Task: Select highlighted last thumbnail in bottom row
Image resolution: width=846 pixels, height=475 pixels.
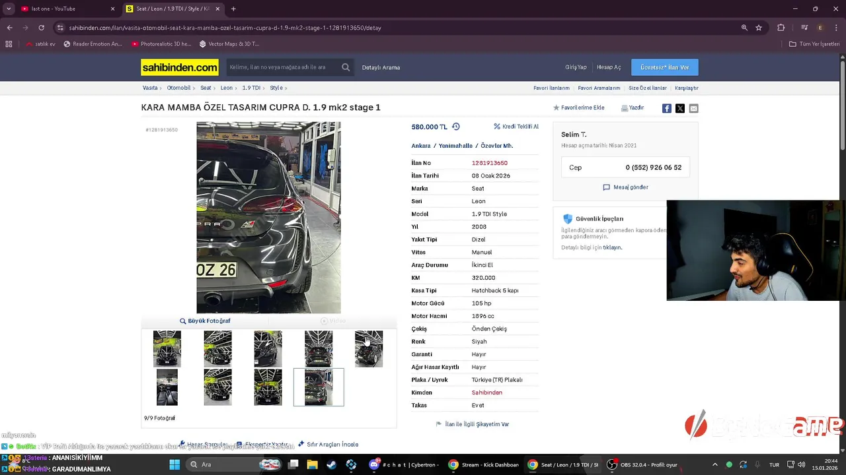Action: pyautogui.click(x=319, y=387)
